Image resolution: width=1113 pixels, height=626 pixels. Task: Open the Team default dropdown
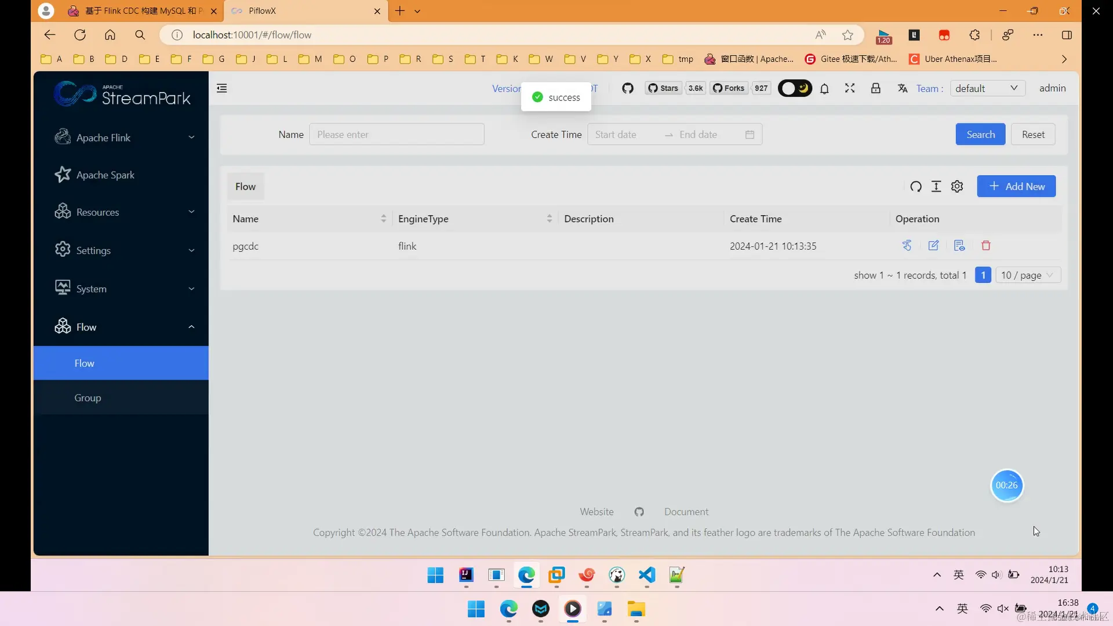pyautogui.click(x=987, y=88)
